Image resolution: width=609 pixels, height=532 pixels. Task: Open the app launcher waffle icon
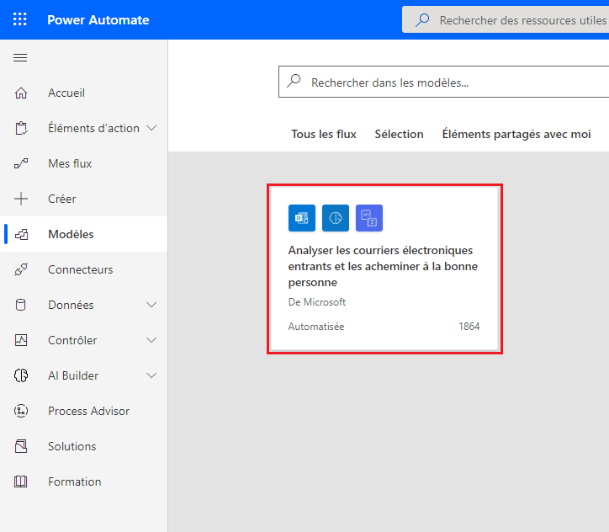click(20, 19)
